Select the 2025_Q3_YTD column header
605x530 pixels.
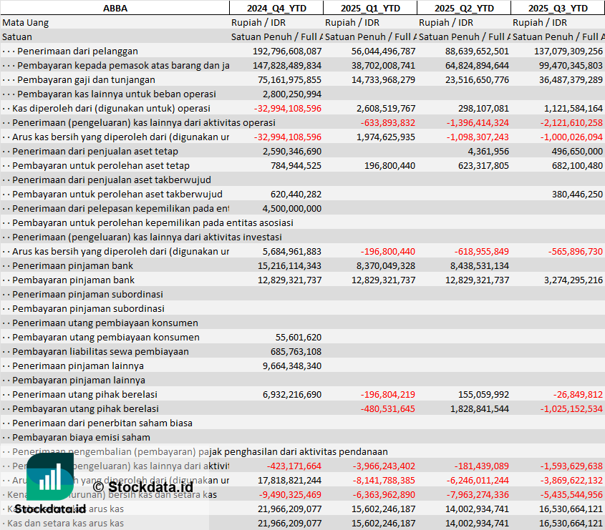tap(558, 8)
